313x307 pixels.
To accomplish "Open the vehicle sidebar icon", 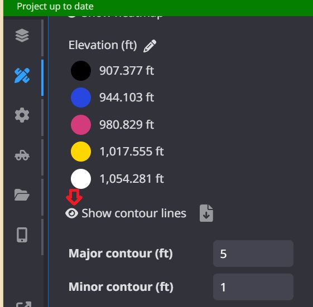I will [22, 155].
